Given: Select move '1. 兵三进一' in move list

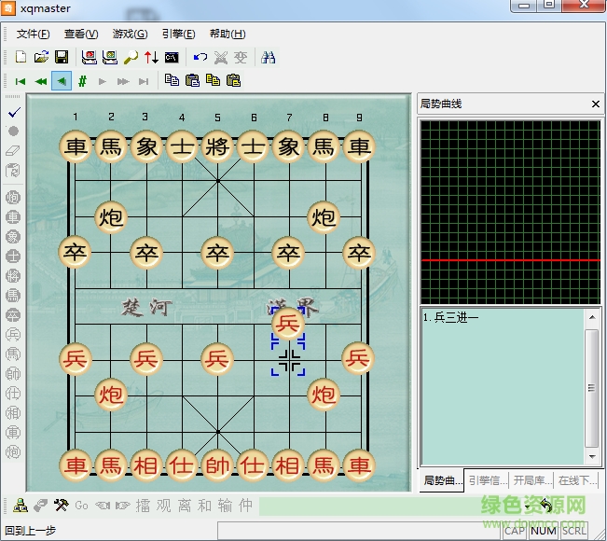Looking at the screenshot, I should pyautogui.click(x=450, y=318).
